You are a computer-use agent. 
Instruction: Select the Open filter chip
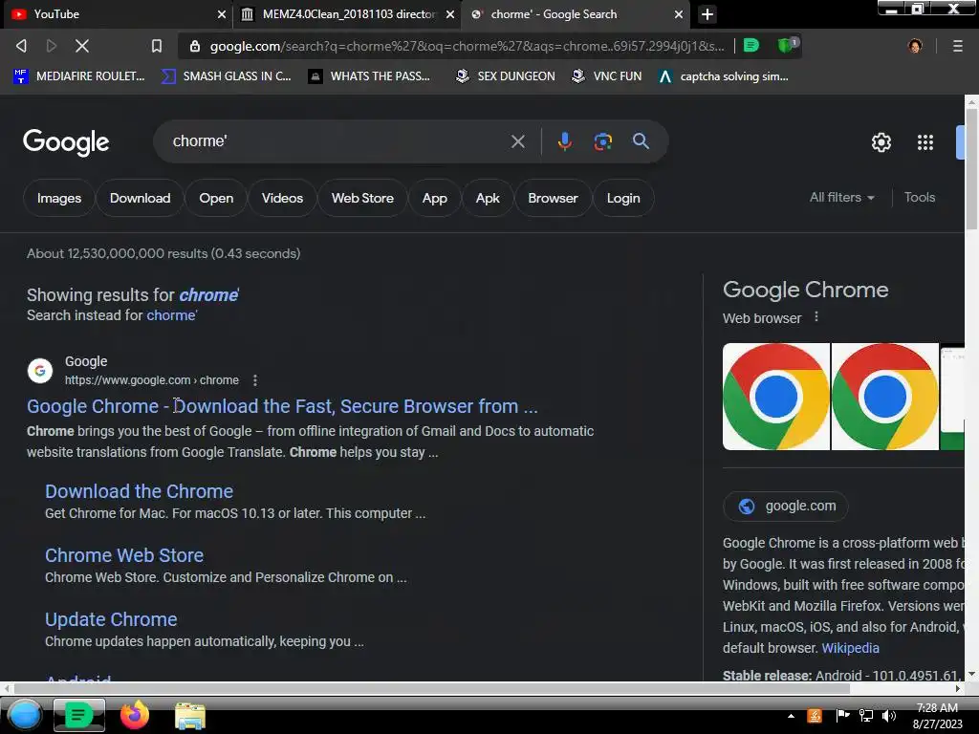216,198
